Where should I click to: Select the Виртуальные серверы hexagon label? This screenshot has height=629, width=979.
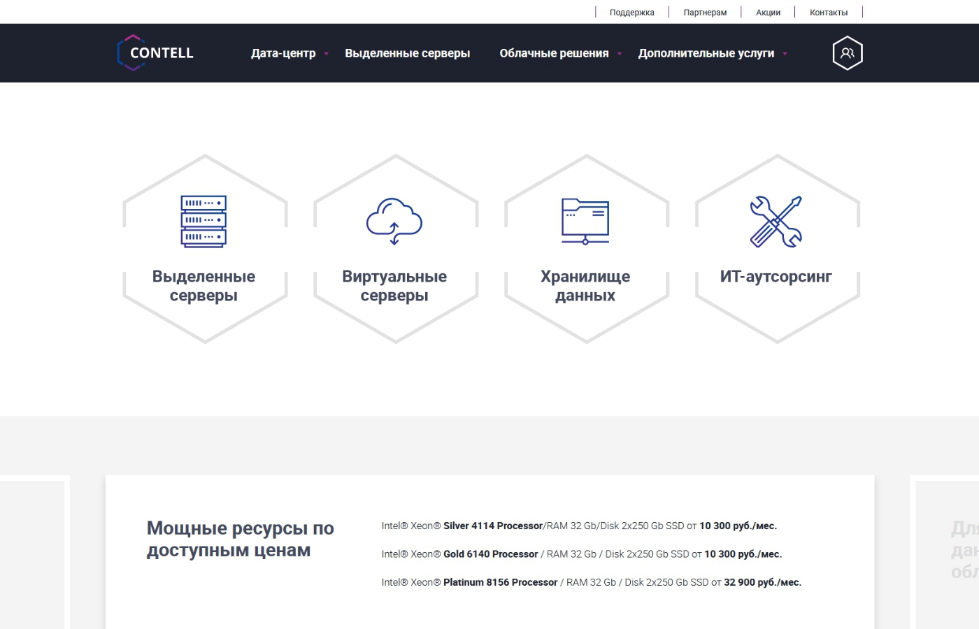coord(394,286)
